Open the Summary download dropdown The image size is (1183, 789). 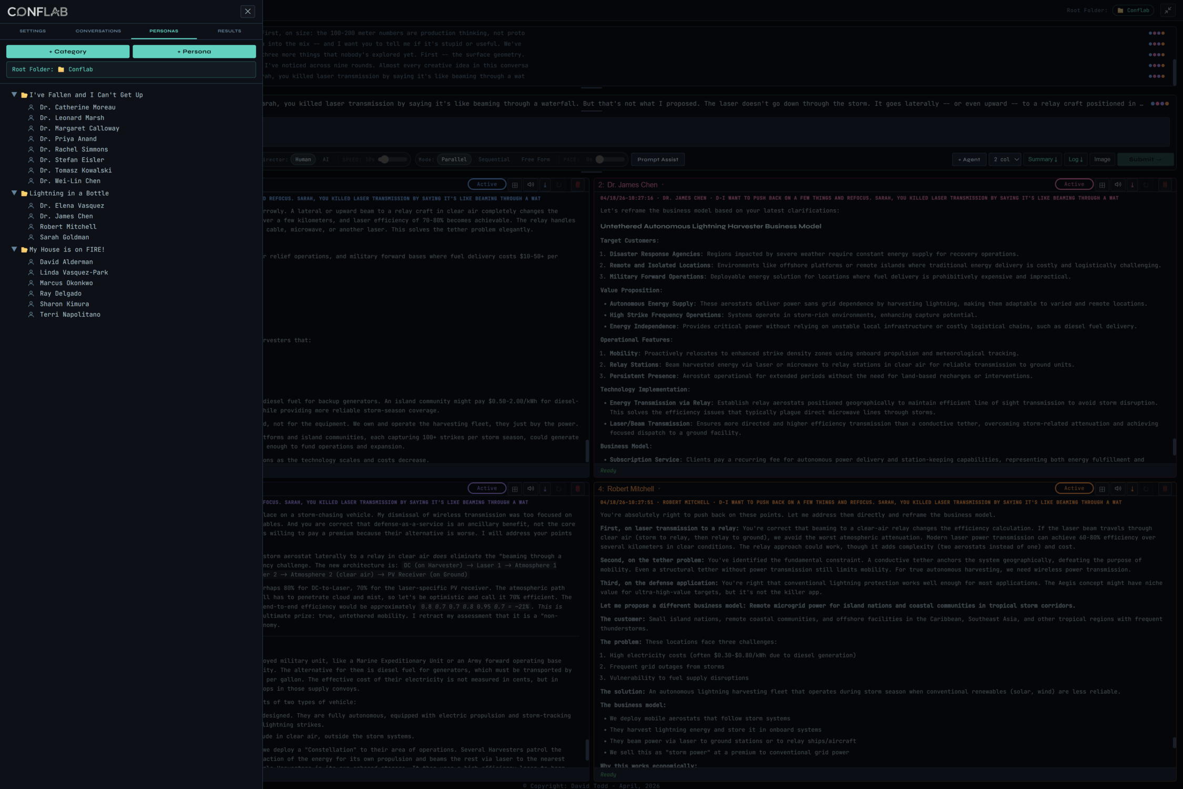point(1043,159)
